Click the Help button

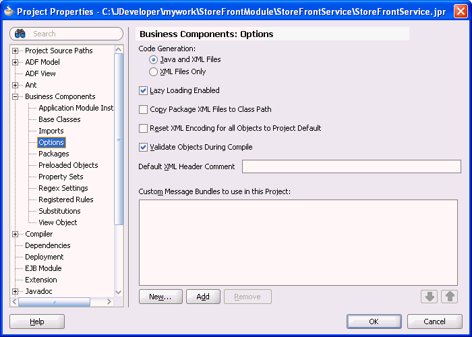[x=37, y=321]
